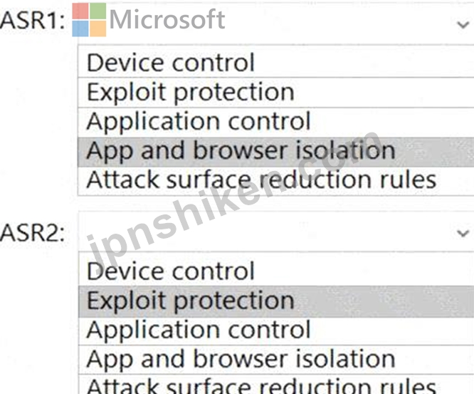Click the empty ASR2 combo box field

click(270, 232)
